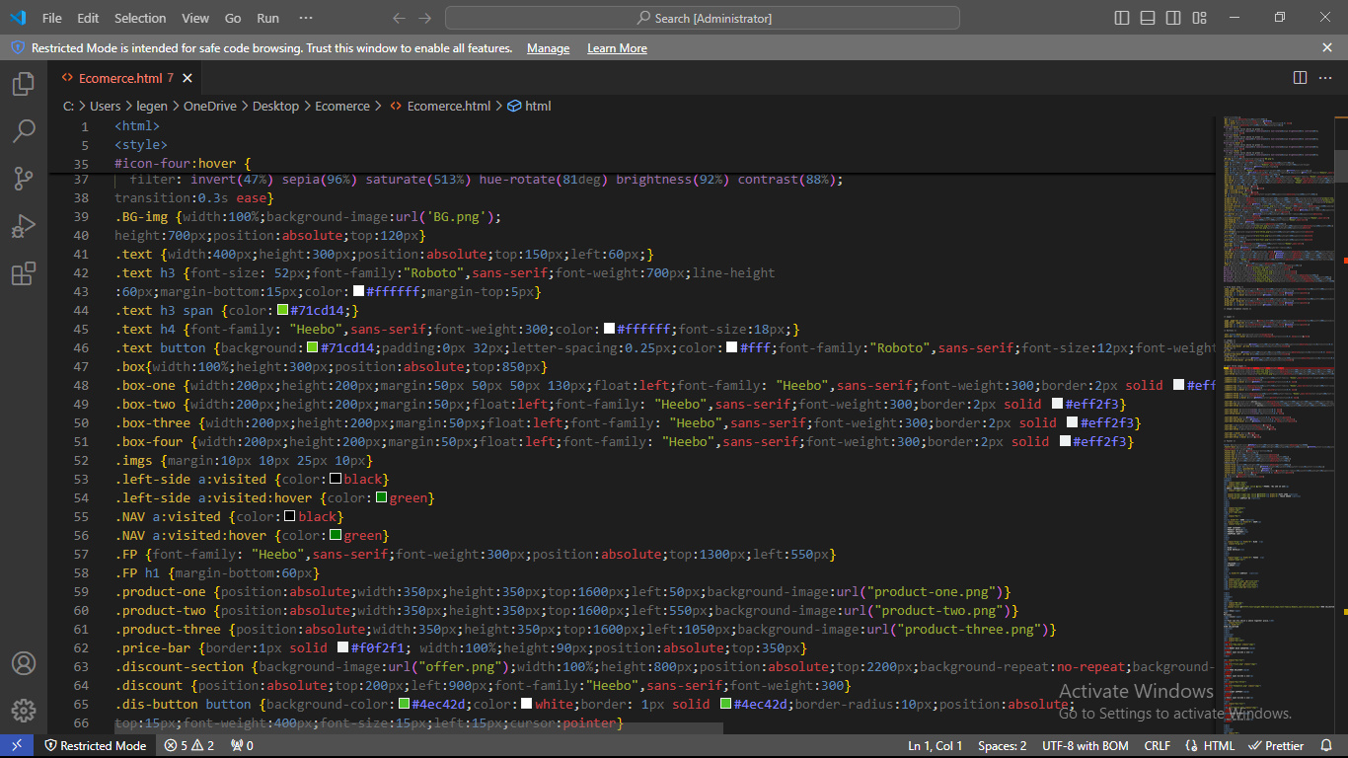Viewport: 1348px width, 758px height.
Task: Toggle the primary side bar layout button
Action: click(x=1122, y=18)
